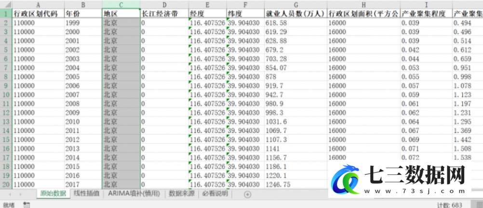Select the year cell 2012
This screenshot has width=483, height=208.
click(x=83, y=139)
